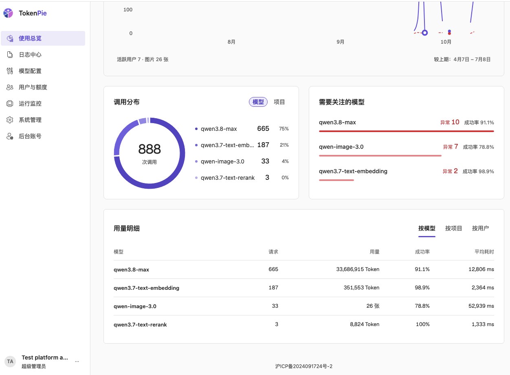The height and width of the screenshot is (375, 510).
Task: Click qwen3.7-text-embedding anomaly progress bar
Action: [336, 180]
